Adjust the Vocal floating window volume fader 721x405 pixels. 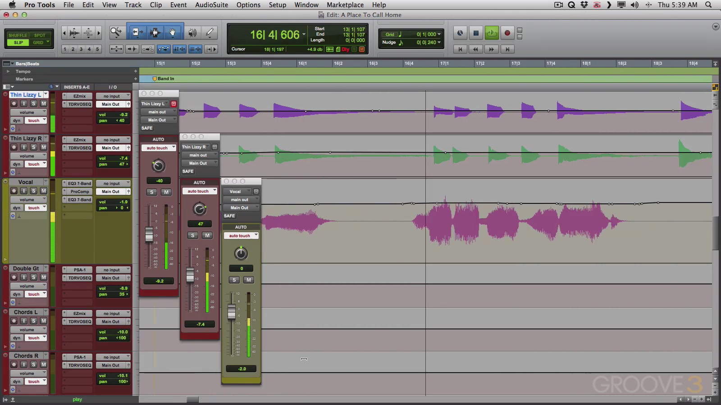click(232, 312)
